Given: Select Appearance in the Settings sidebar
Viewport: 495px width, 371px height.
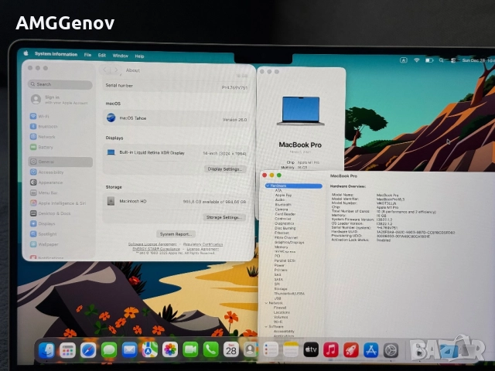Looking at the screenshot, I should (x=46, y=182).
